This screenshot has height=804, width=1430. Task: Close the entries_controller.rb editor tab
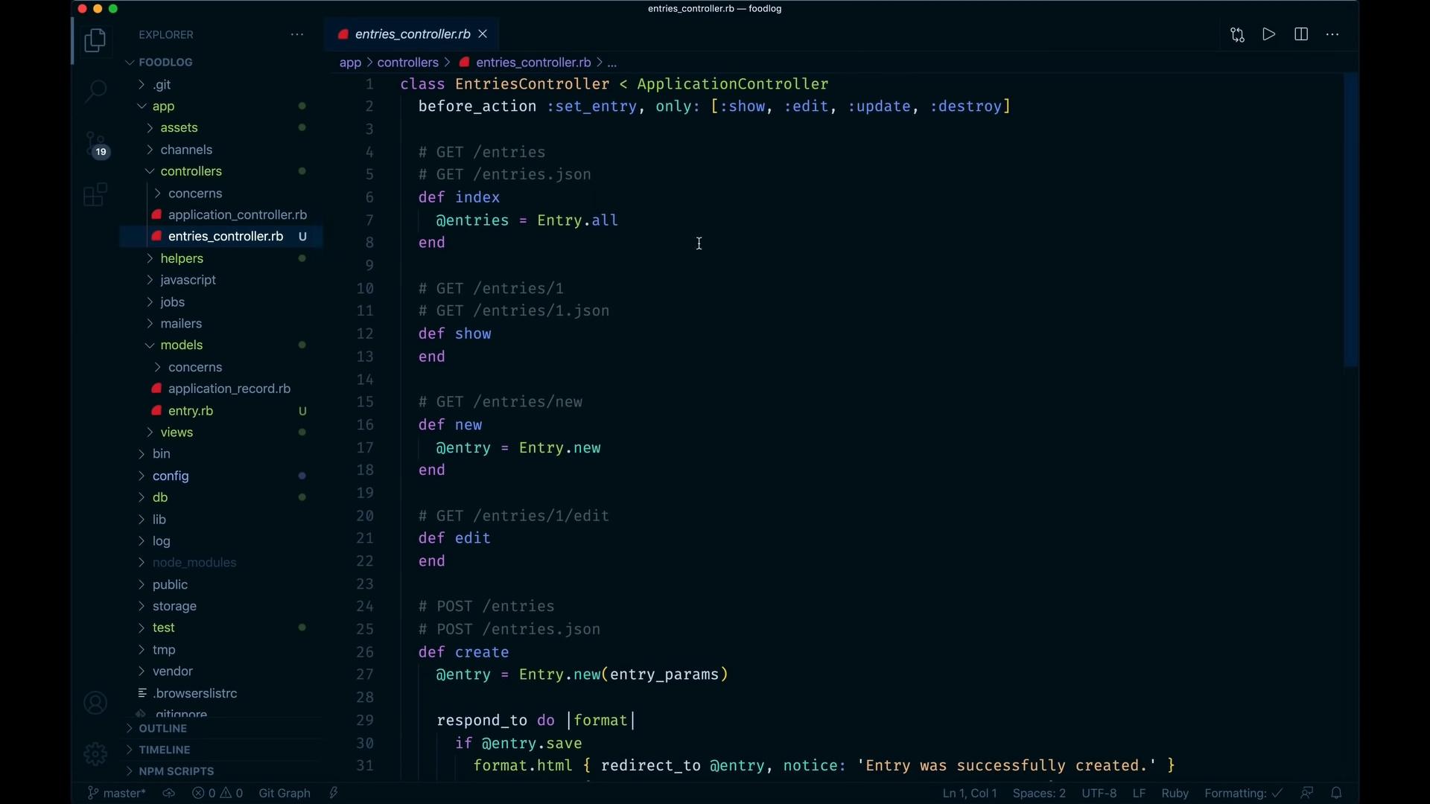coord(484,34)
